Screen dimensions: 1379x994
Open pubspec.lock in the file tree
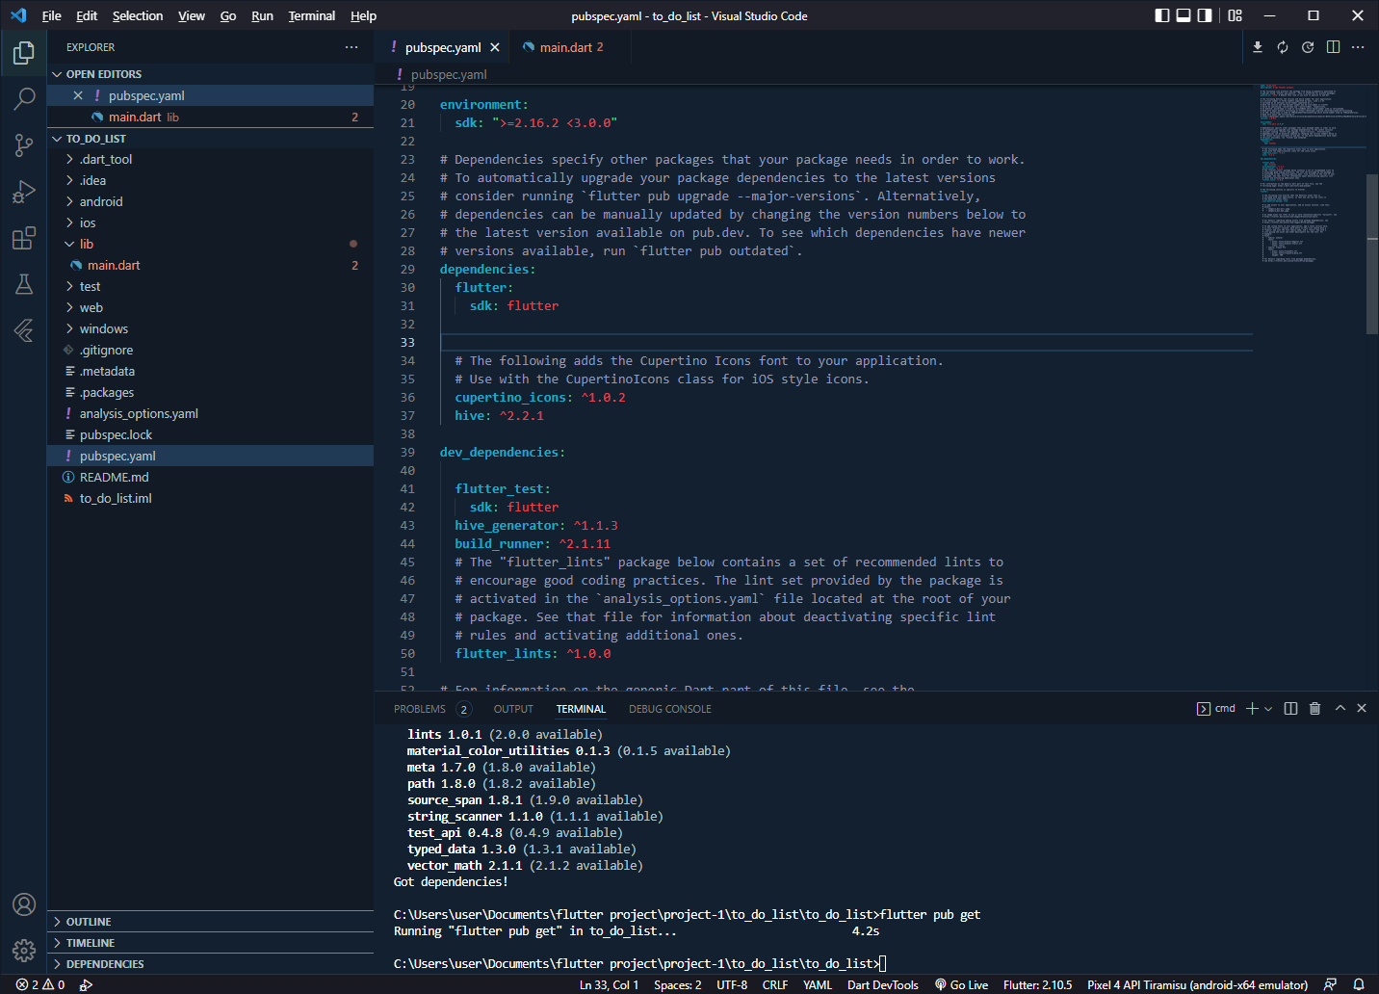[210, 434]
